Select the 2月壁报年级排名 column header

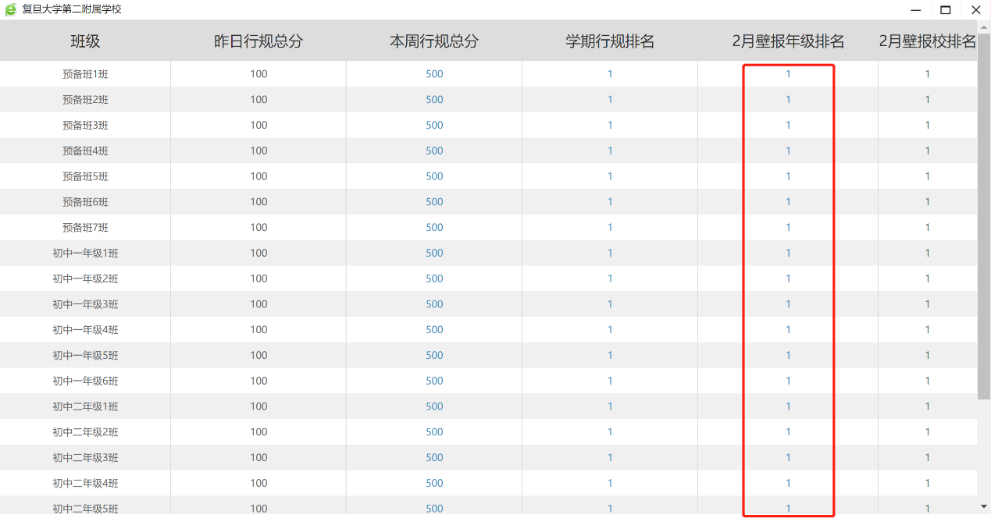pyautogui.click(x=788, y=41)
